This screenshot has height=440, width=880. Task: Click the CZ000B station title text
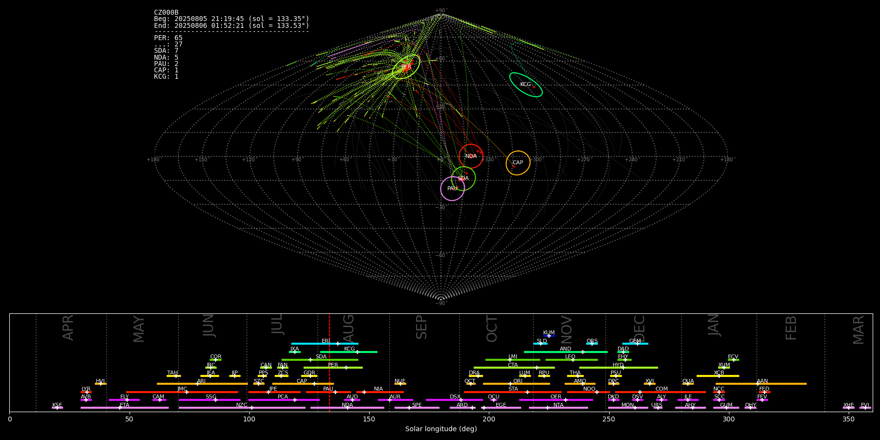pyautogui.click(x=166, y=13)
